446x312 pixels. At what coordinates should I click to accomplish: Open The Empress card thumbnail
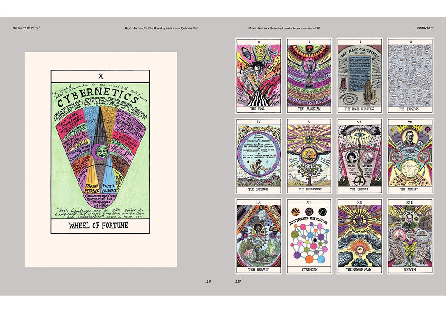410,76
